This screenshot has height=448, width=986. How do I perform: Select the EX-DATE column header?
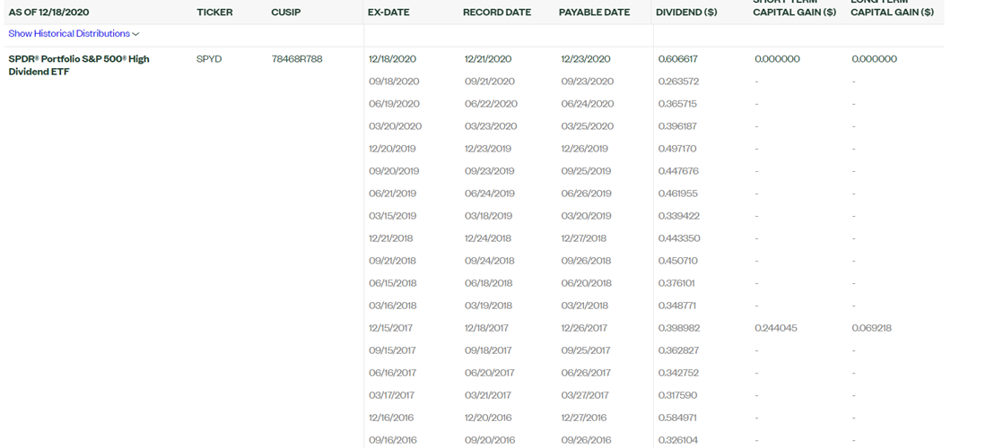(388, 13)
